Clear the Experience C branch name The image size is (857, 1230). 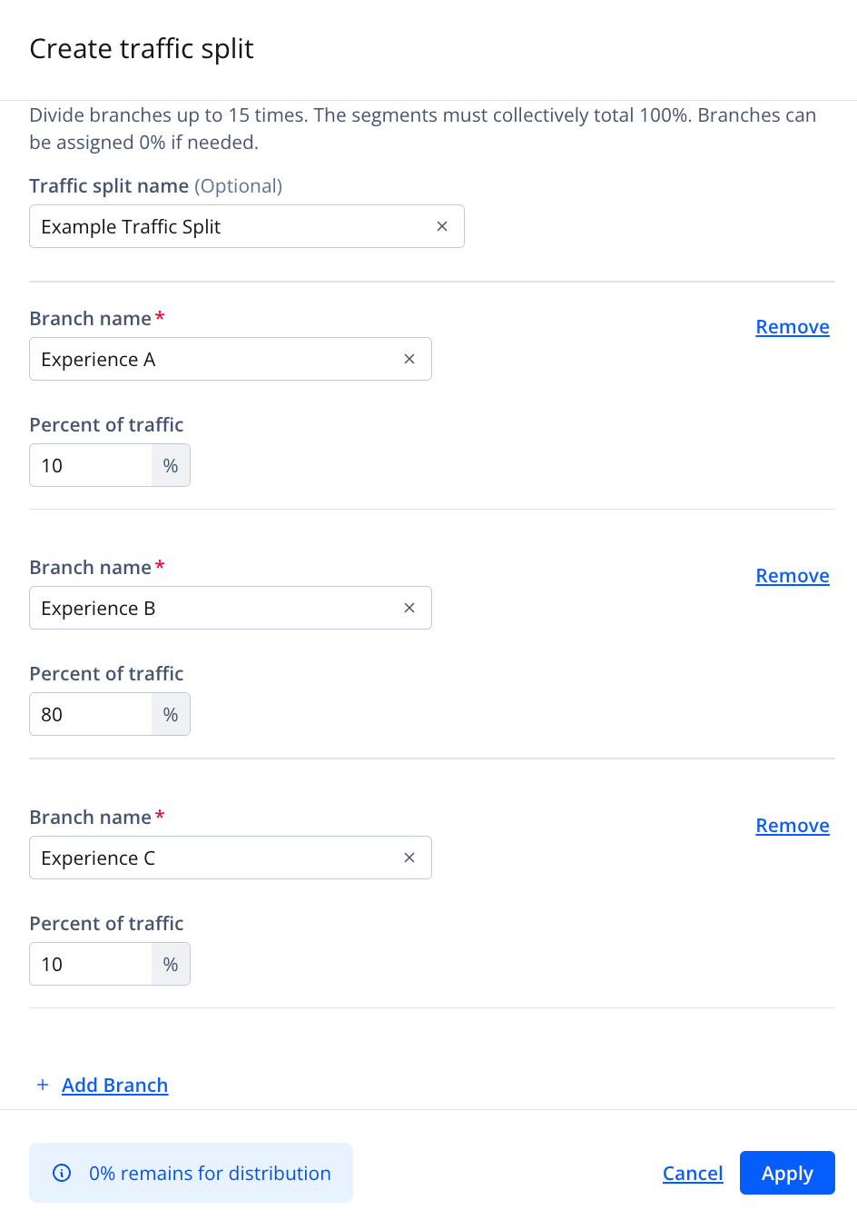409,858
